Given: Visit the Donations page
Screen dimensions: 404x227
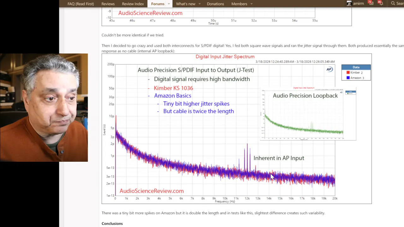Looking at the screenshot, I should [x=215, y=4].
